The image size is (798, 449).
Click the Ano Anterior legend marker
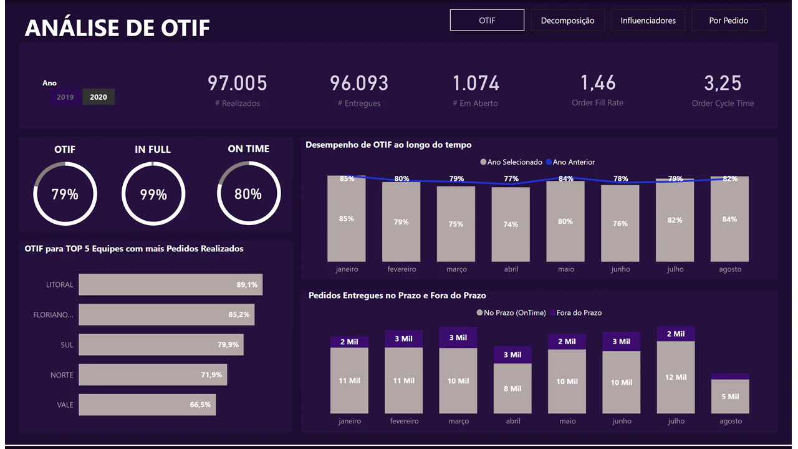(x=549, y=162)
